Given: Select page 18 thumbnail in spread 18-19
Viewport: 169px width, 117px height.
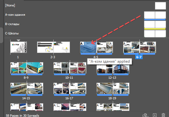Looking at the screenshot, I should point(105,88).
